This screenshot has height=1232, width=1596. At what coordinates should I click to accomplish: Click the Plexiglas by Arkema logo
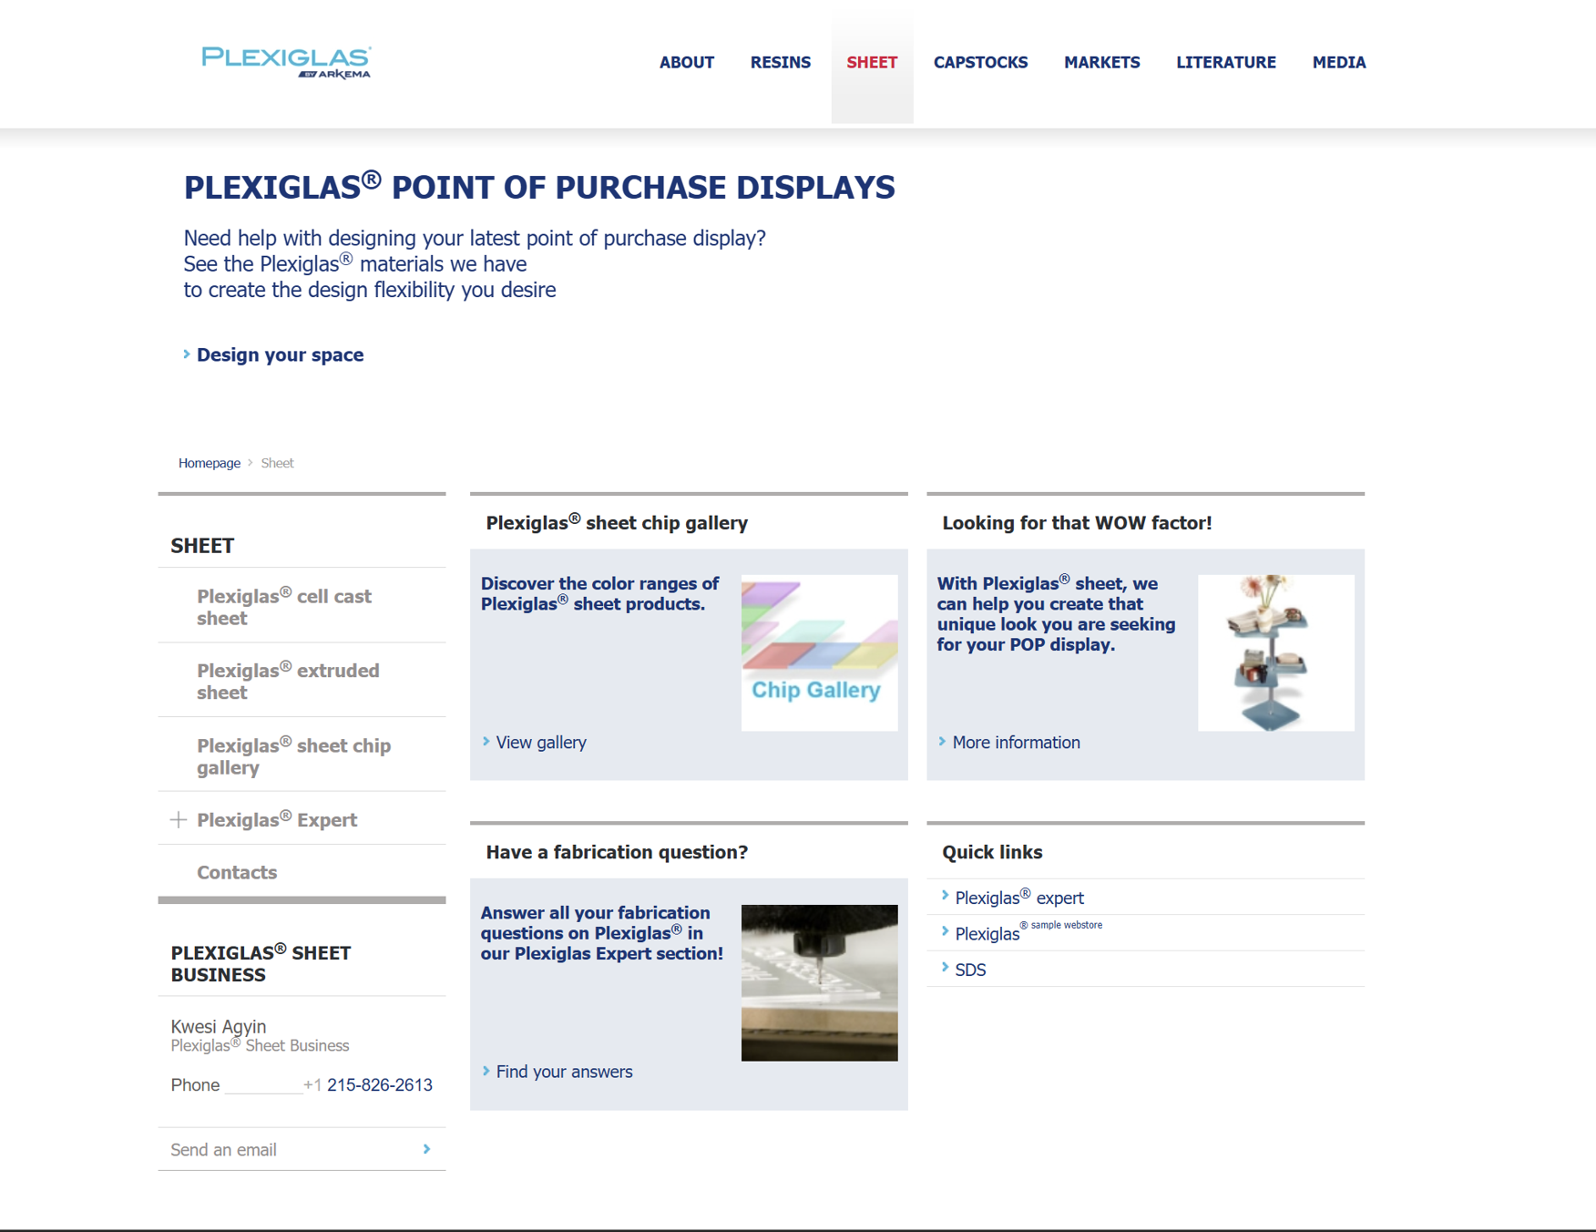click(x=286, y=62)
